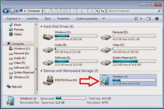Click the navigation pane scrollbar thumb
This screenshot has height=109, width=164.
tap(36, 69)
